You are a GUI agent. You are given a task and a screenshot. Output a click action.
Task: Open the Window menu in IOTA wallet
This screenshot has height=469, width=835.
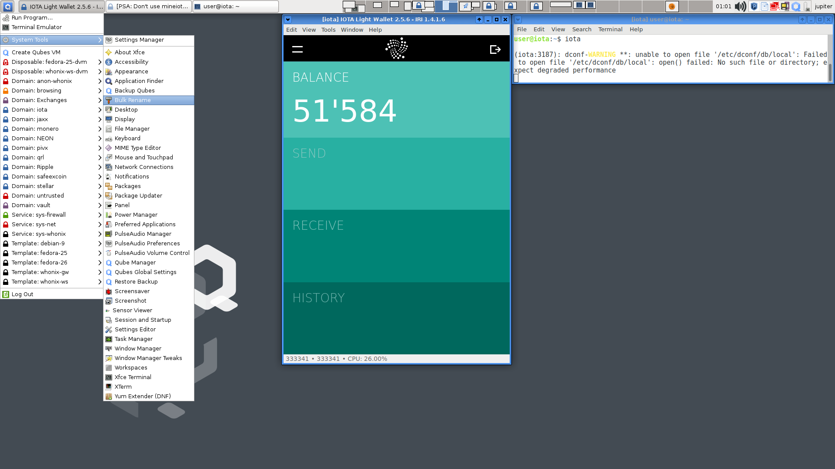(352, 30)
